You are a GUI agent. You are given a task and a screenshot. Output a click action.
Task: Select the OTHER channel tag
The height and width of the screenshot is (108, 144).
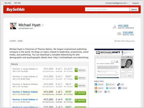(20, 41)
